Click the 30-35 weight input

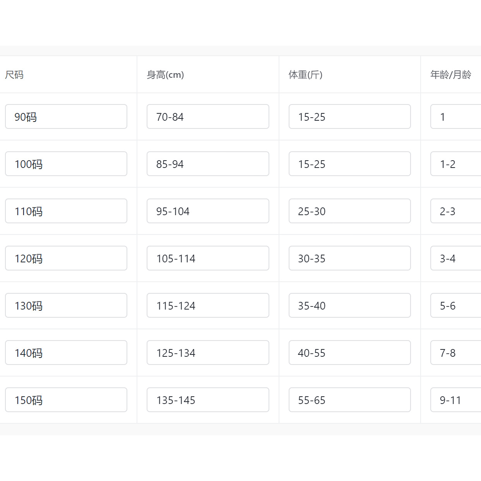[349, 258]
